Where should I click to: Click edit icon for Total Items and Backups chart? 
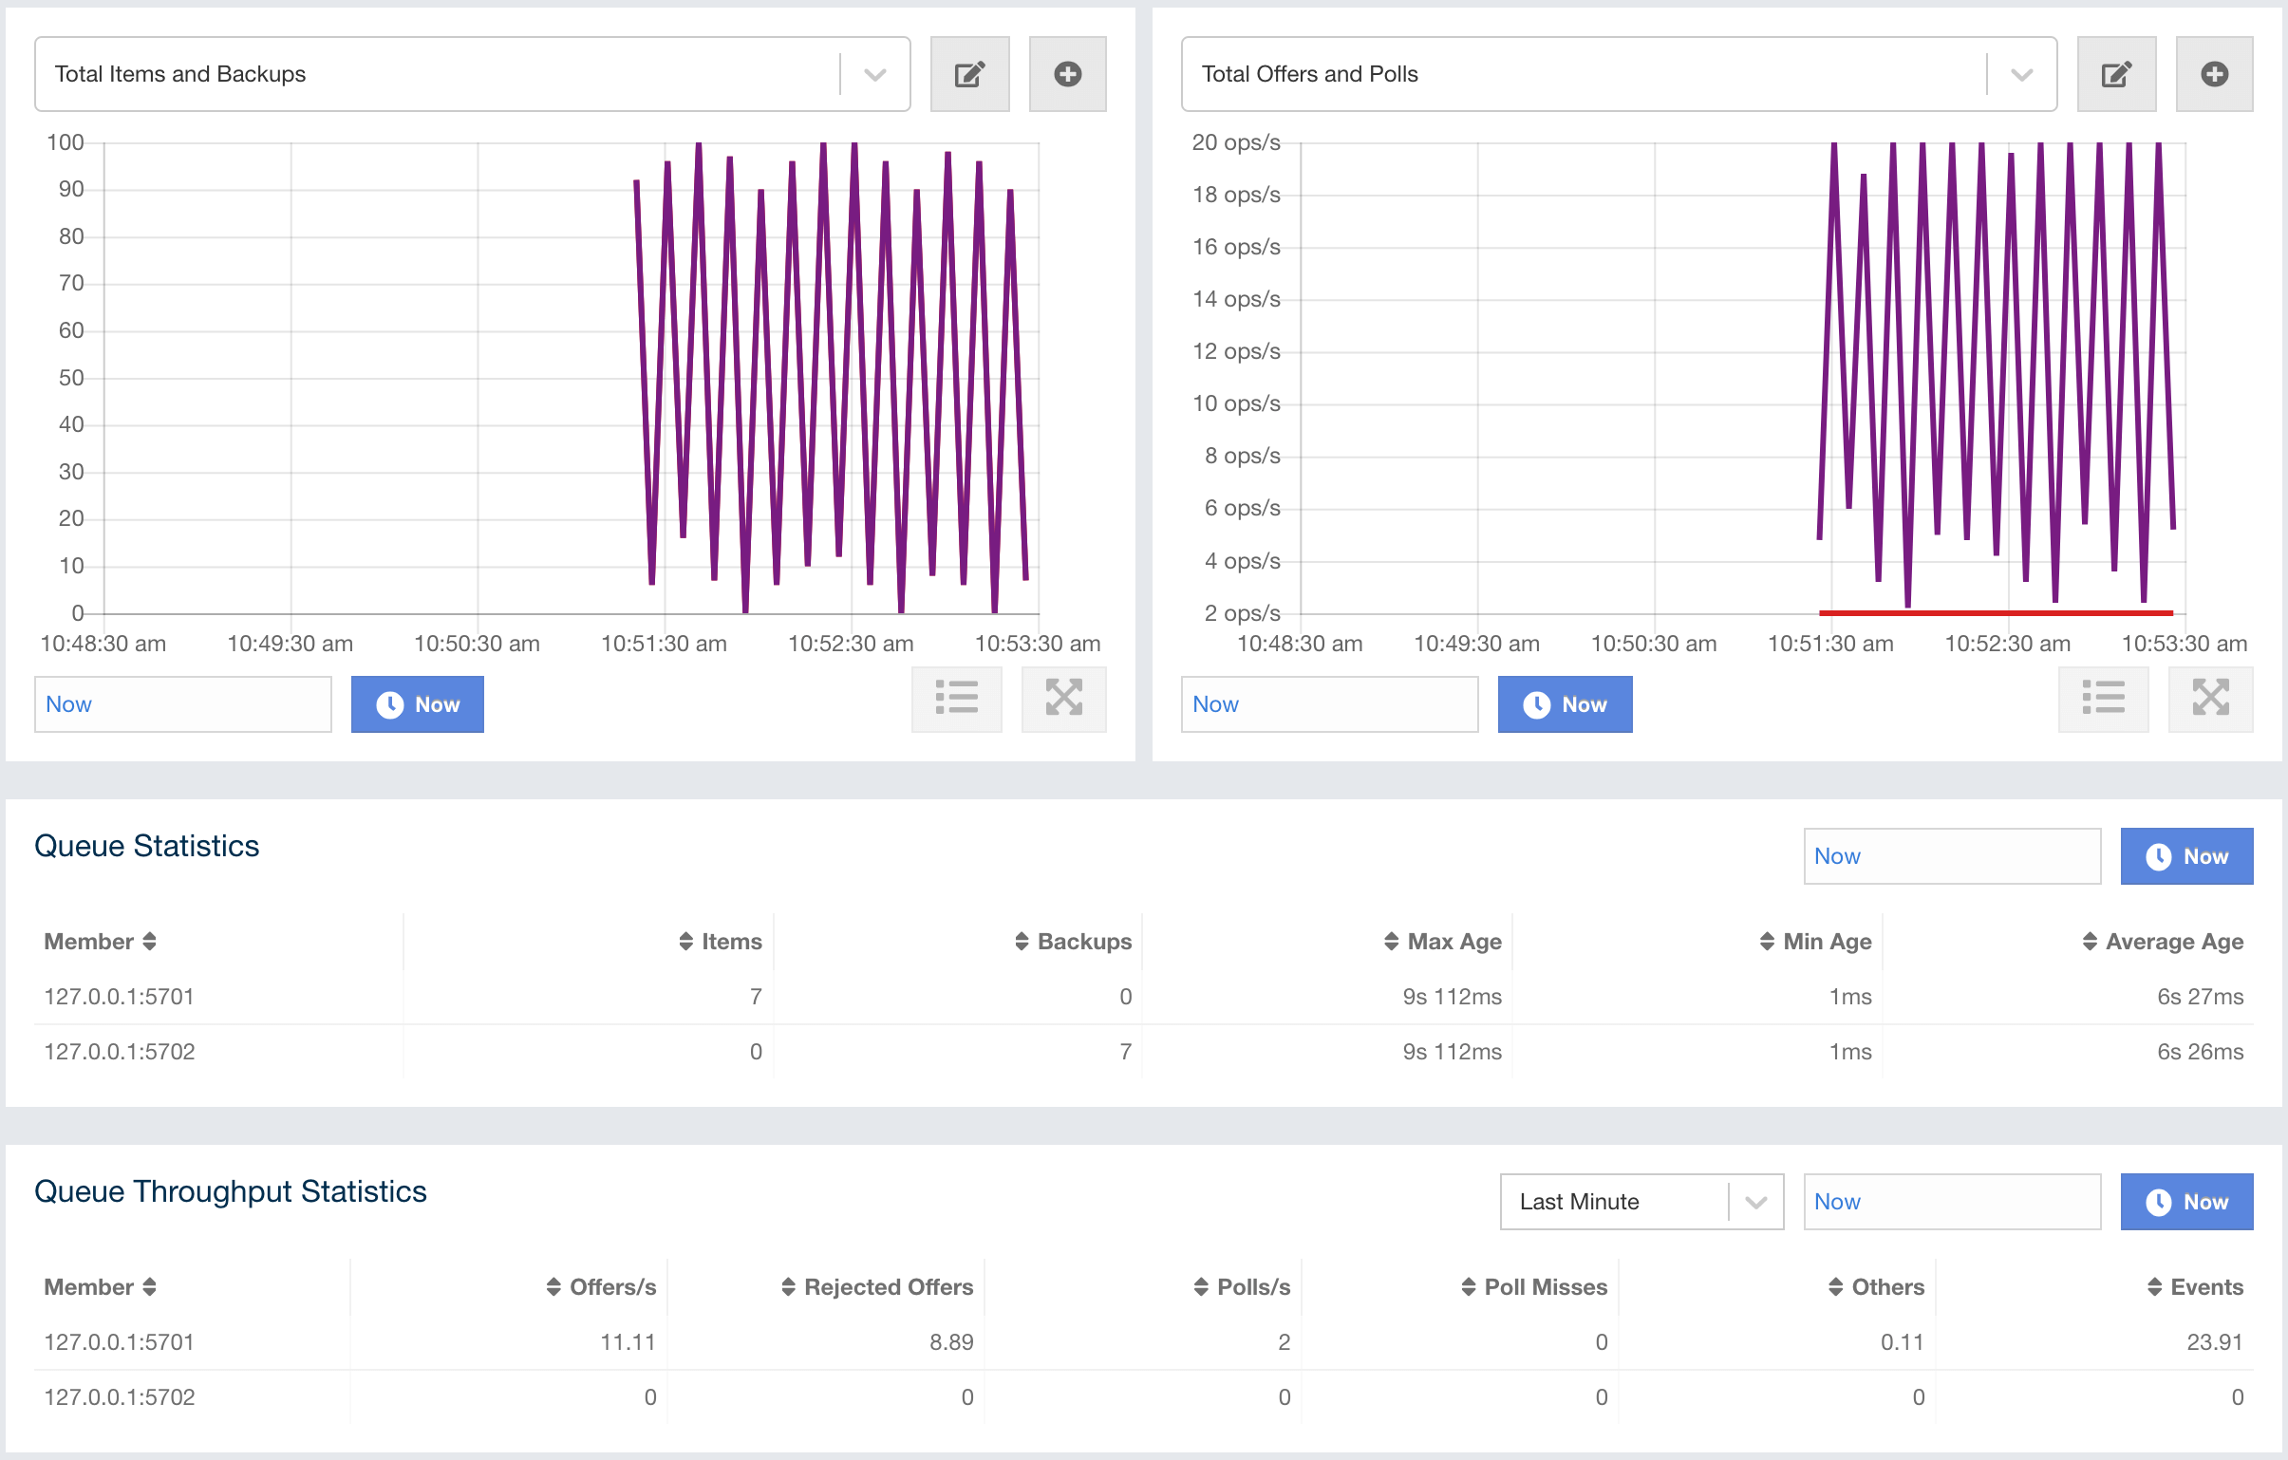click(969, 74)
